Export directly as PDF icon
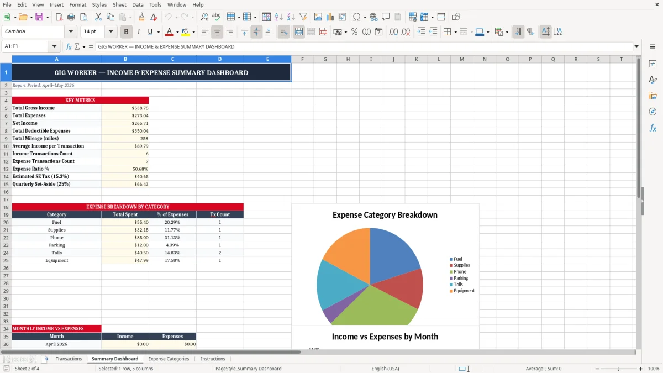Screen dimensions: 663x373 [x=59, y=17]
